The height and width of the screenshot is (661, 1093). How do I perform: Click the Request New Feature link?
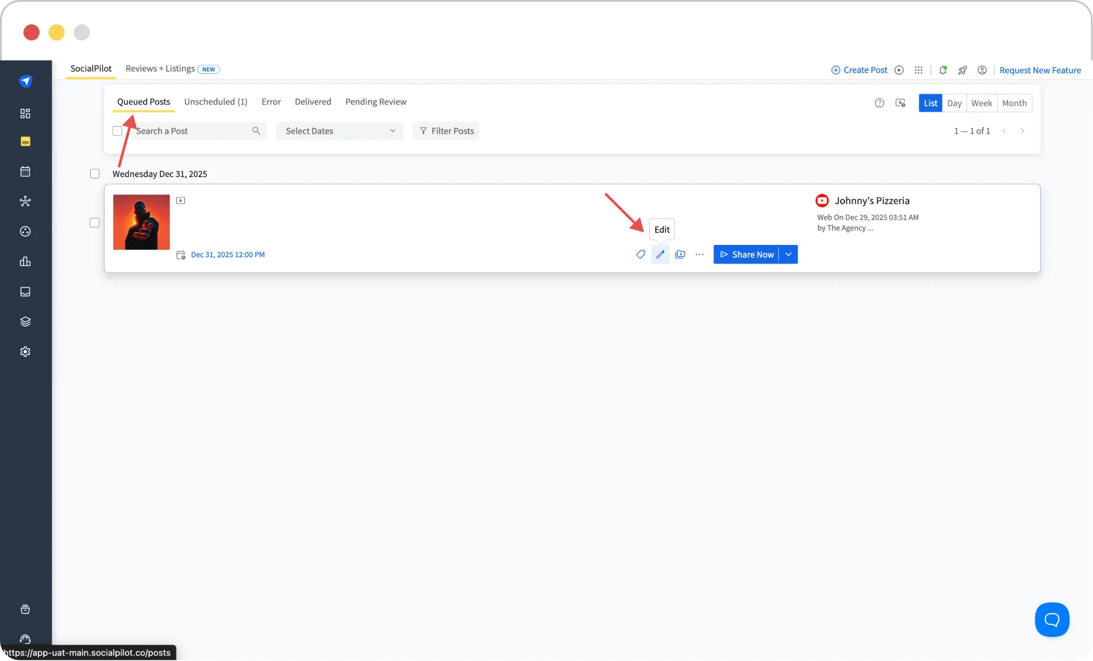1040,70
